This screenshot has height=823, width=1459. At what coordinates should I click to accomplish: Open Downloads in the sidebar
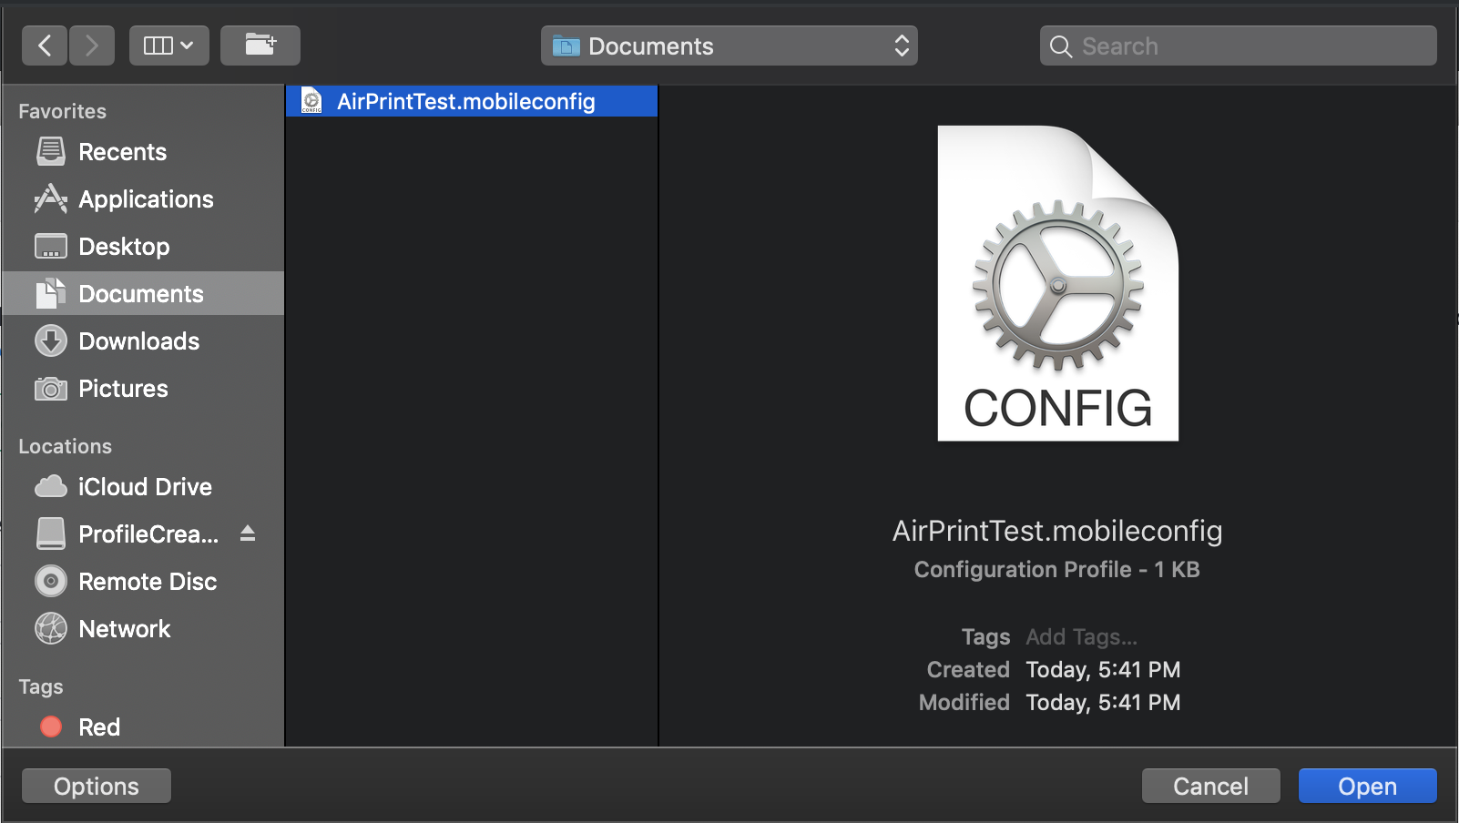[143, 341]
